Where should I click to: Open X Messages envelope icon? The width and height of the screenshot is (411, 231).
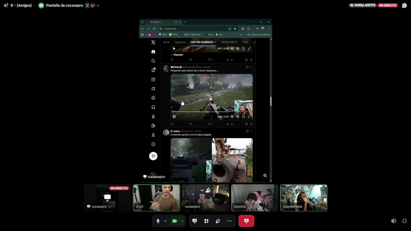pyautogui.click(x=153, y=79)
